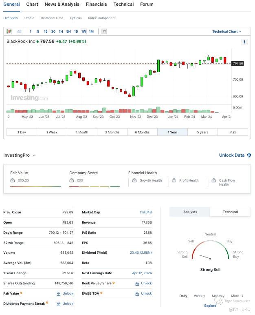Image resolution: width=255 pixels, height=315 pixels.
Task: Click lock icon next to Fair Value XXX.XX
Action: point(13,180)
